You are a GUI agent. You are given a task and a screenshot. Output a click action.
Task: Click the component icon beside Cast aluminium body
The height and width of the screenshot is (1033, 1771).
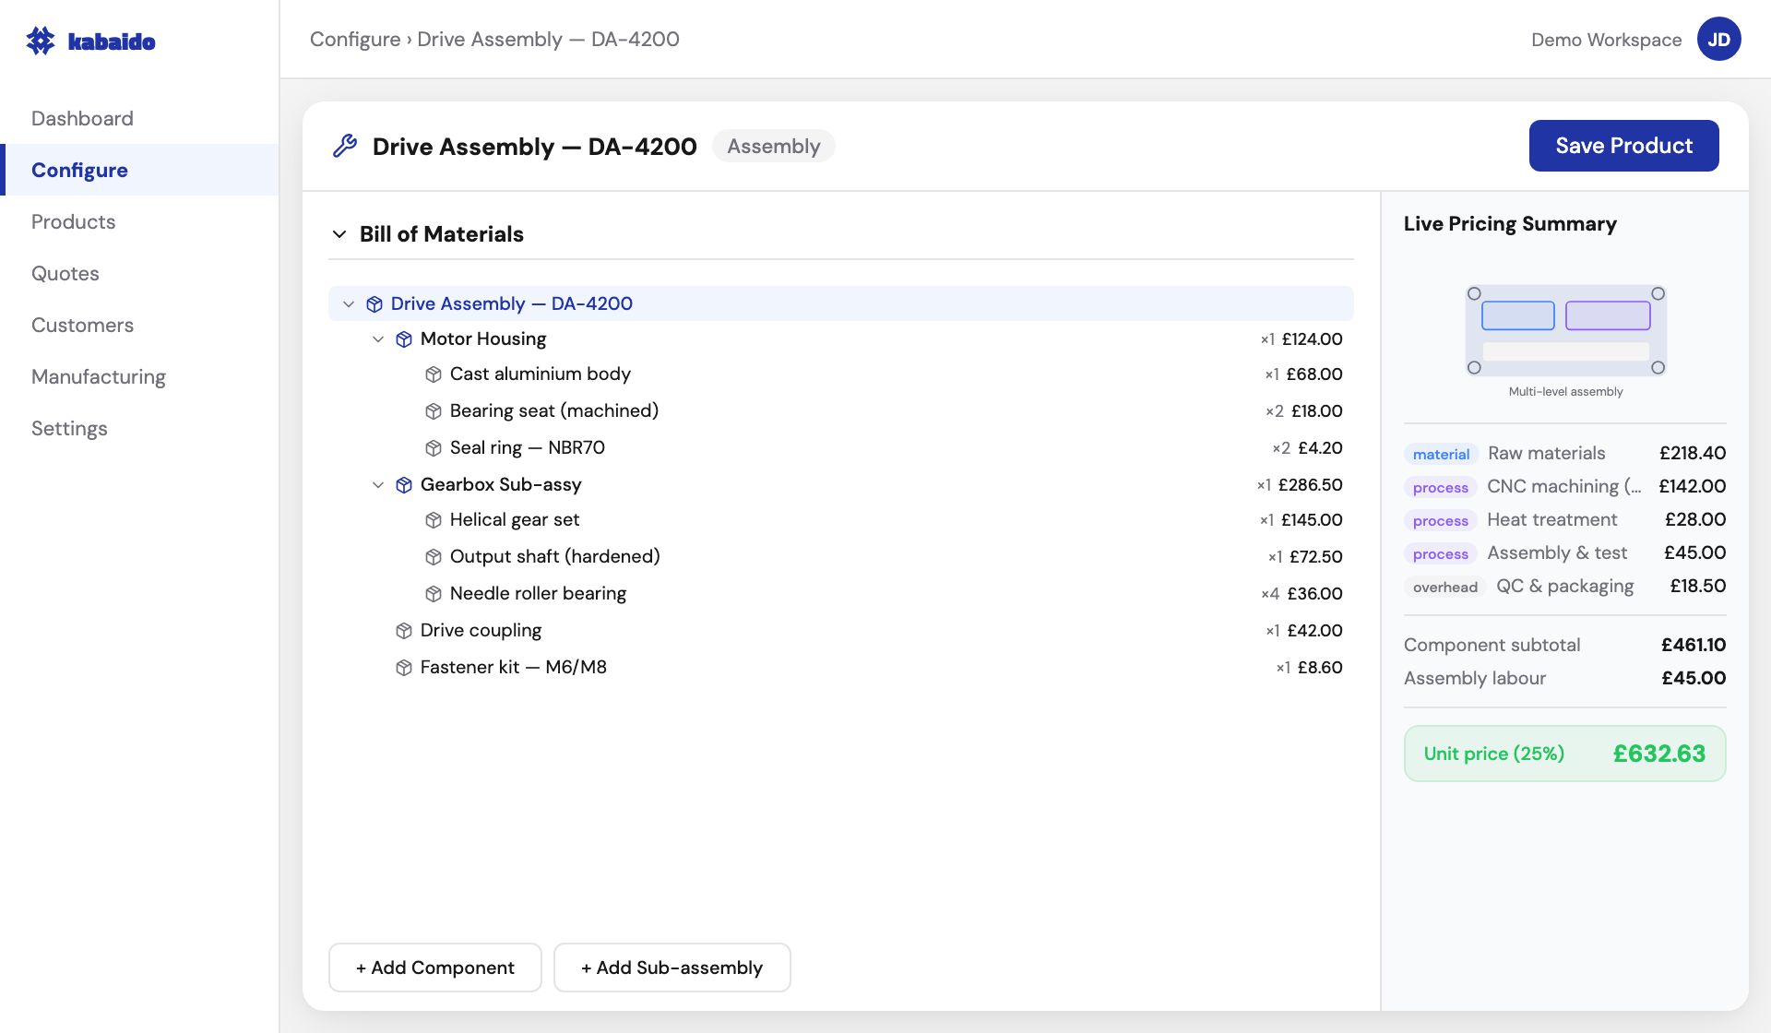point(433,374)
